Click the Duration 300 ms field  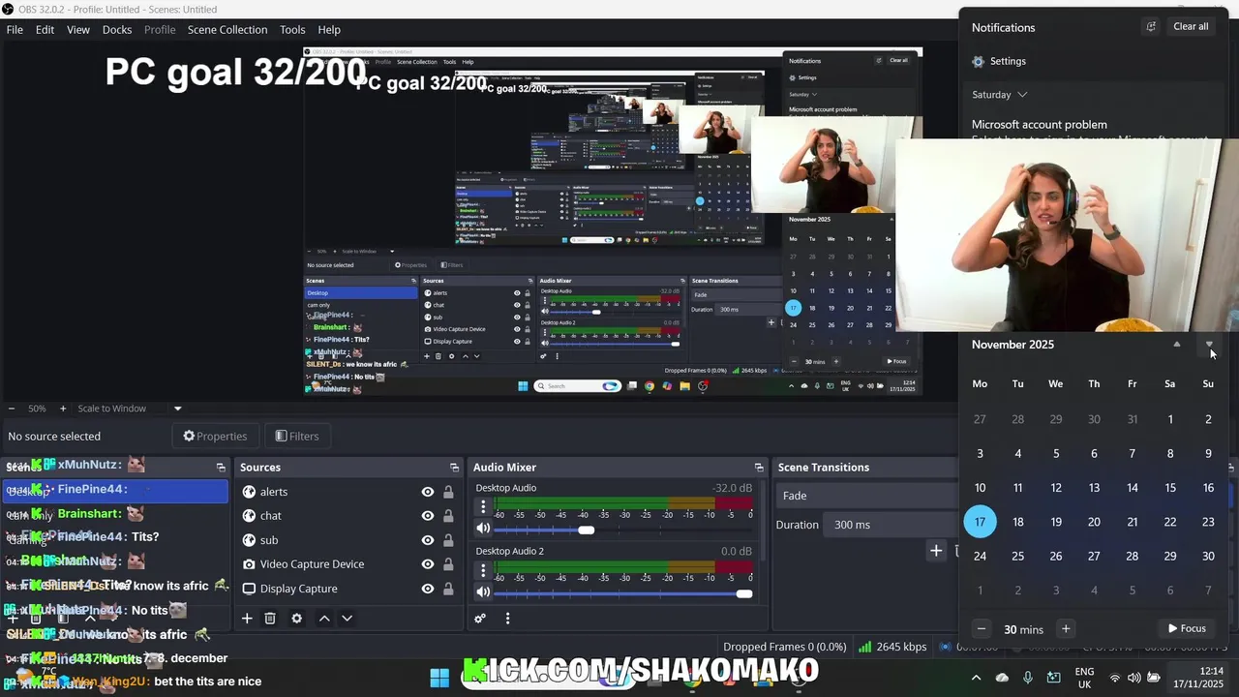891,525
